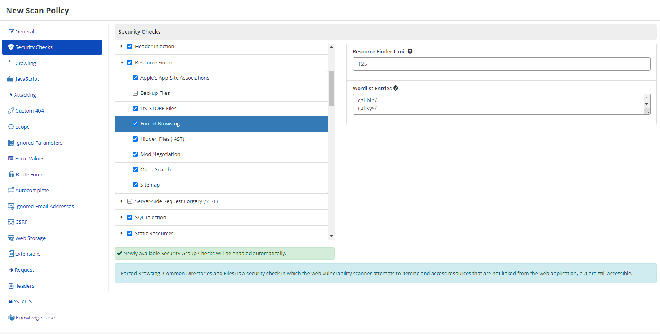Expand Server-Side Request Forgery (SSRF) group
The width and height of the screenshot is (660, 334).
pos(122,201)
